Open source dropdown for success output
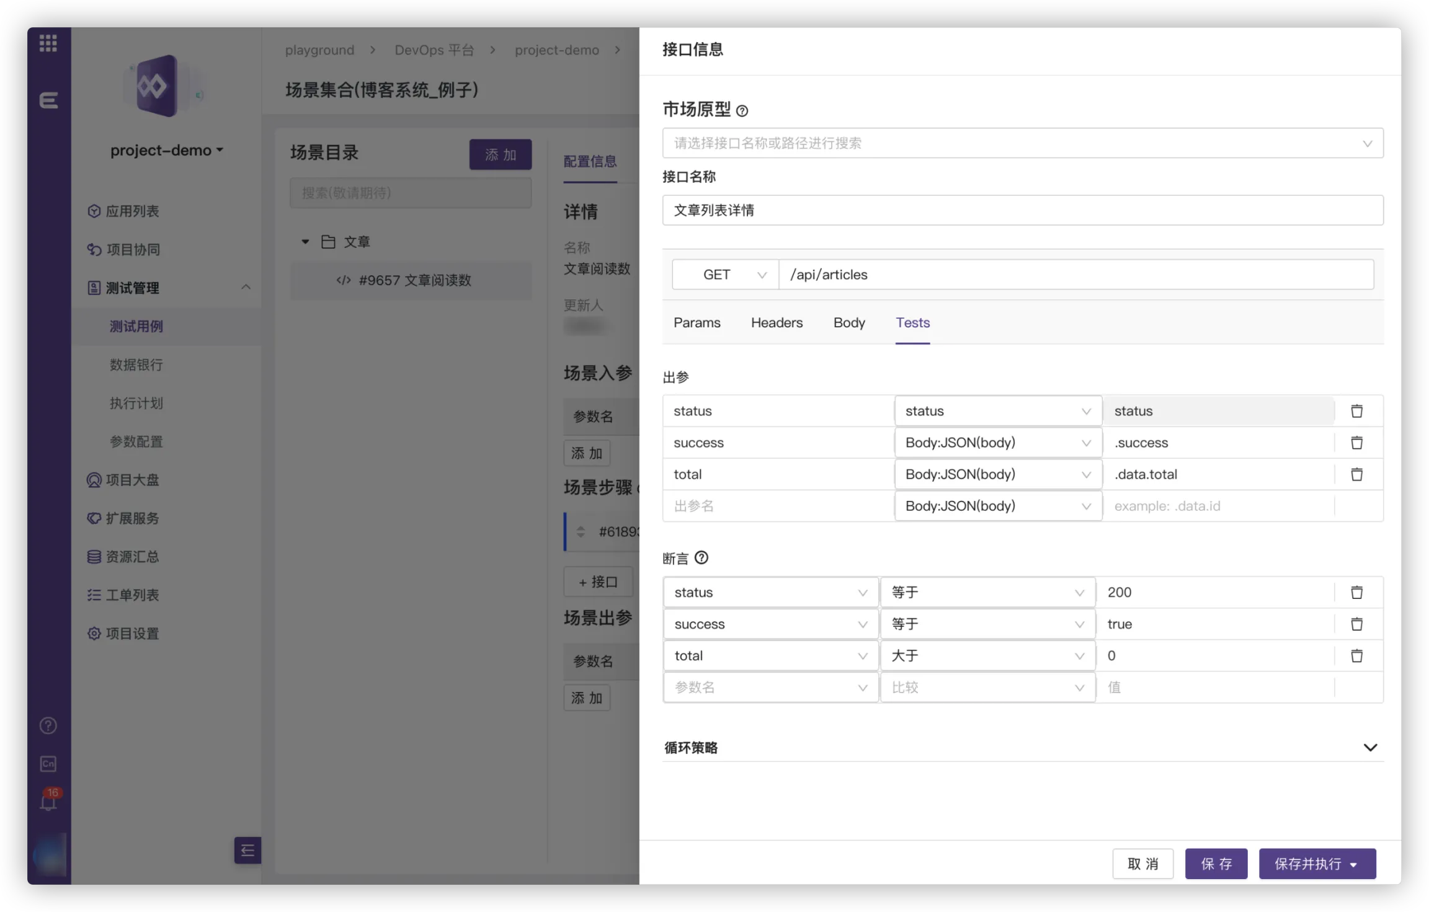Screen dimensions: 1429x912 997,443
